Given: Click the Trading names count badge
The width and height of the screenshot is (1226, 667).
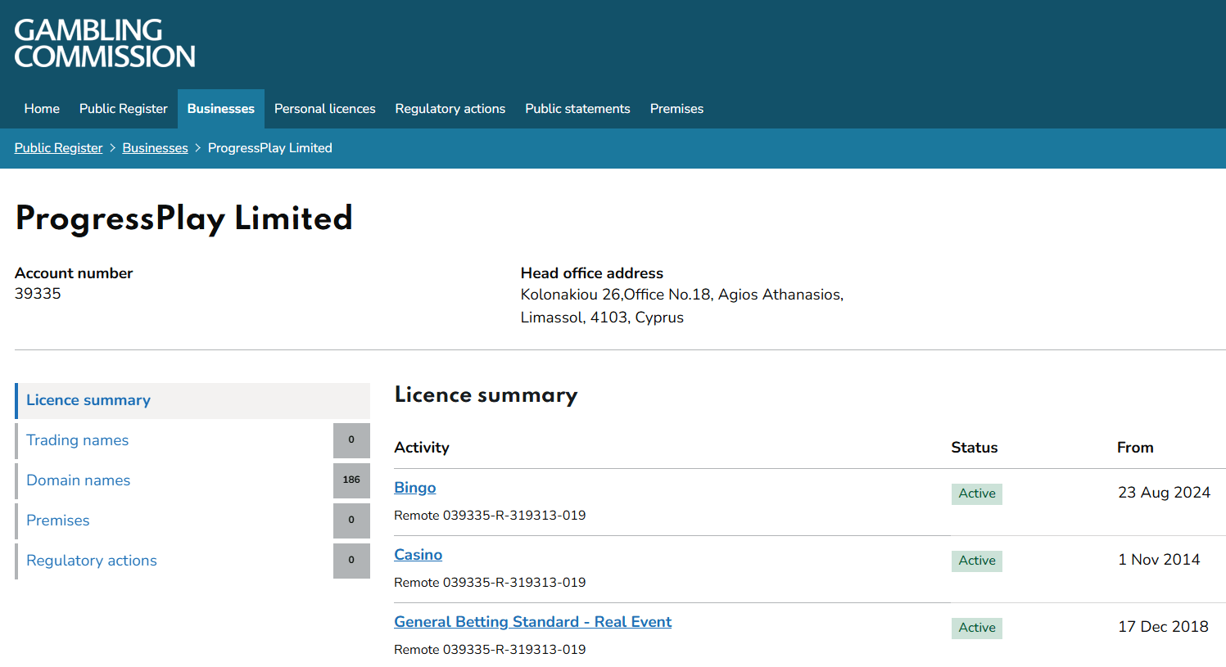Looking at the screenshot, I should [x=351, y=440].
